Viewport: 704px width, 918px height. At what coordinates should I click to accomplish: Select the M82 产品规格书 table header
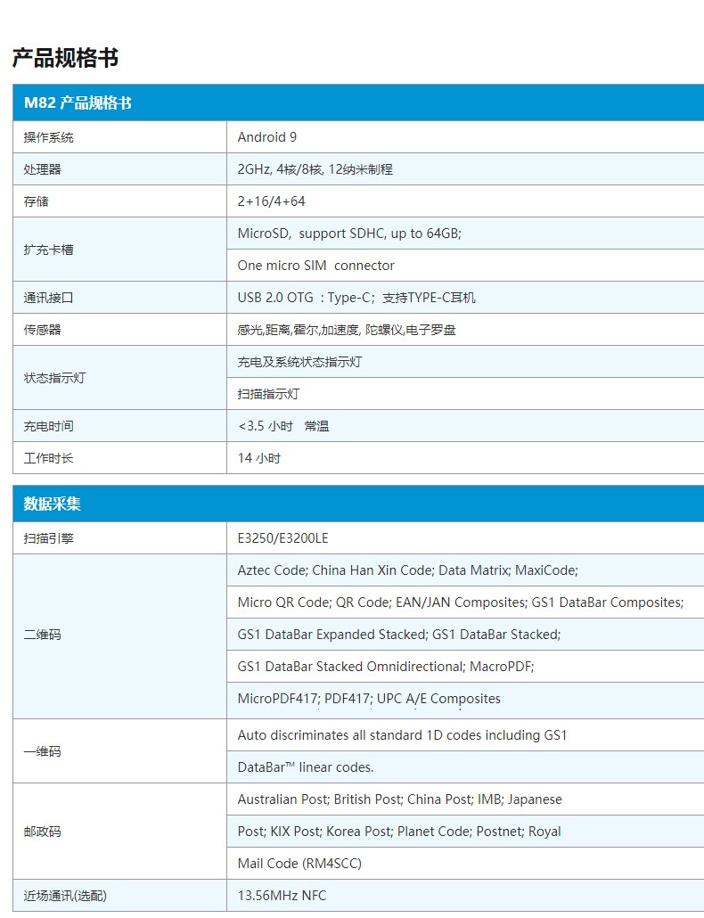click(358, 102)
